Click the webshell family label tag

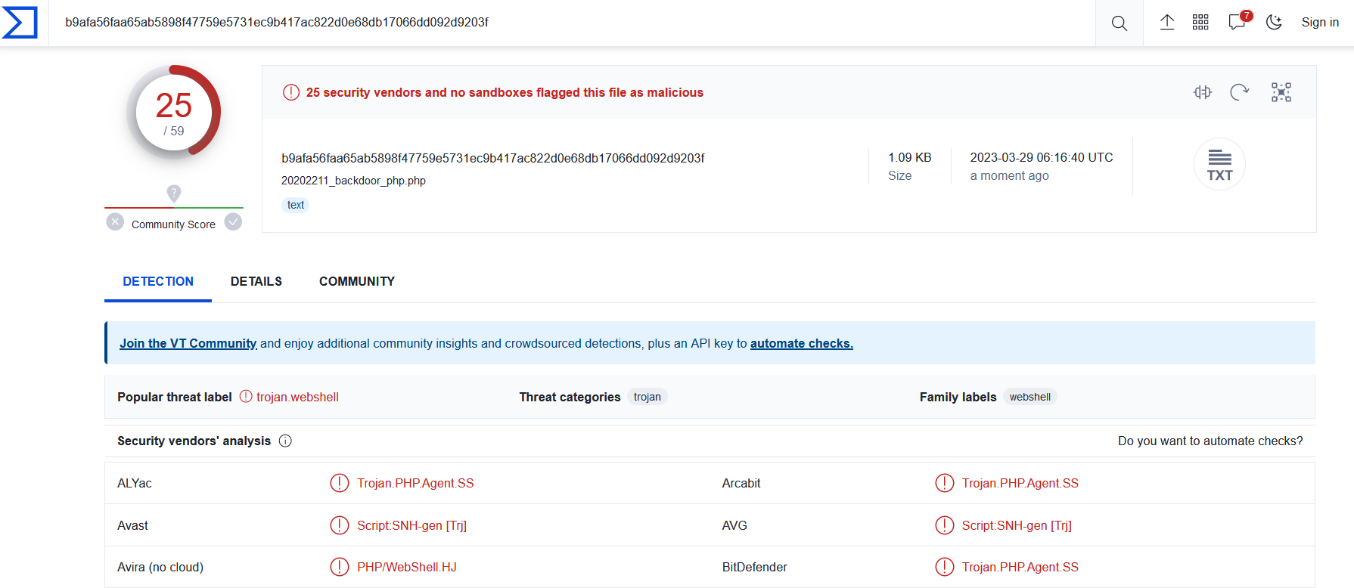pyautogui.click(x=1030, y=398)
